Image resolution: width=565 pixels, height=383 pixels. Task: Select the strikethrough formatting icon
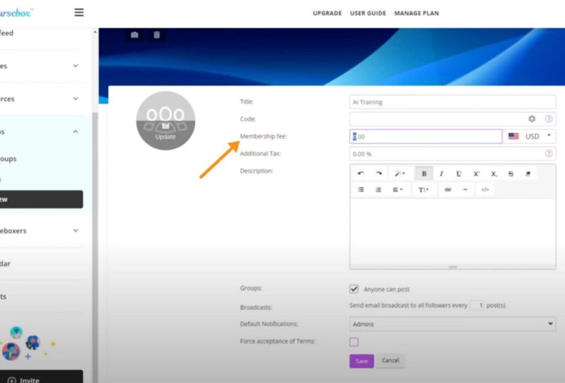tap(511, 174)
